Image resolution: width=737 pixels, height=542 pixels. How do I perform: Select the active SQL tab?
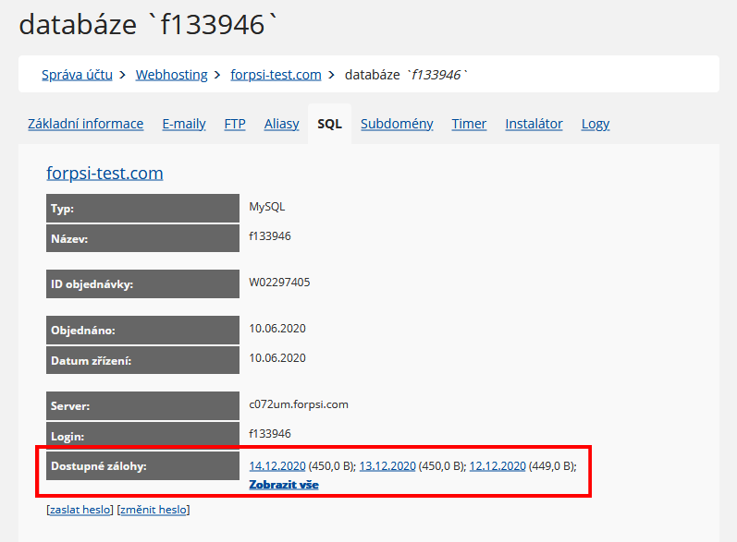329,124
